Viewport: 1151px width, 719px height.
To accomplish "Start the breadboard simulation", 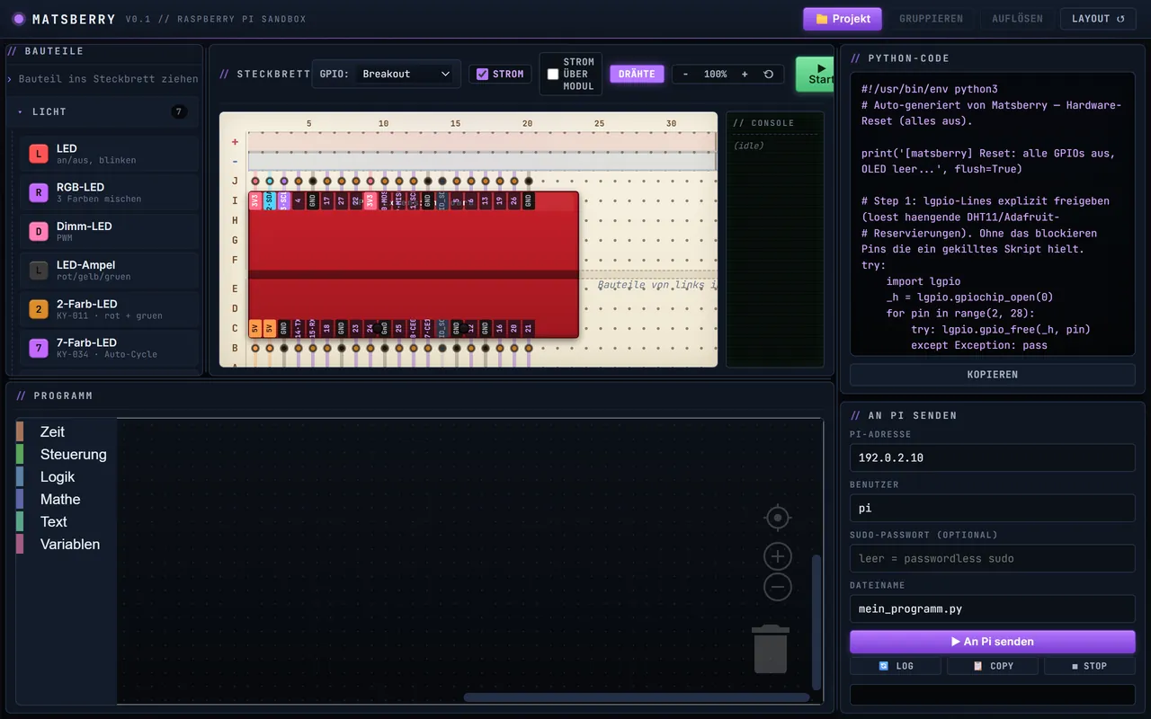I will [x=815, y=74].
